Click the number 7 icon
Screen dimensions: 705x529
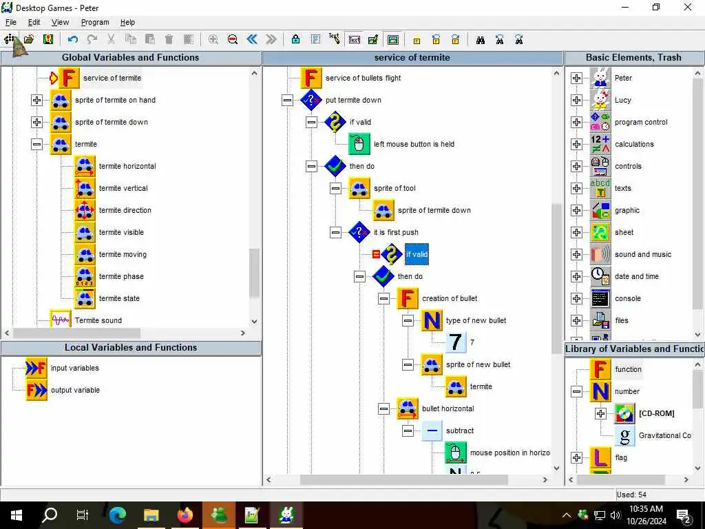(456, 342)
